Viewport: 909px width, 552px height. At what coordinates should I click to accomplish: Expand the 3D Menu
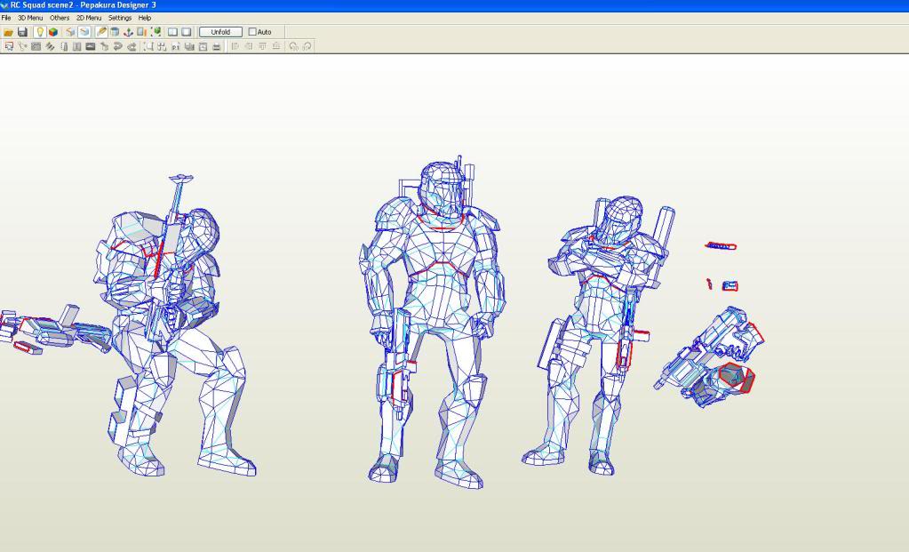coord(30,18)
